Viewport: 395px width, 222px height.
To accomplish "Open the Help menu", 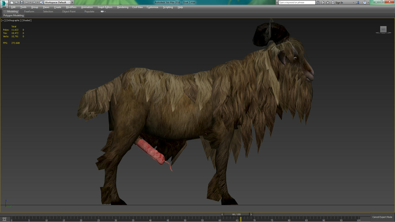I will point(180,7).
